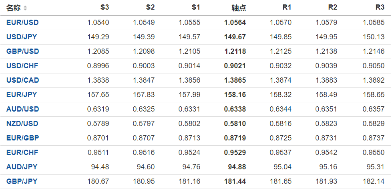392x189 pixels.
Task: Click the EUR/USD pivot value 1.0564
Action: tap(235, 22)
